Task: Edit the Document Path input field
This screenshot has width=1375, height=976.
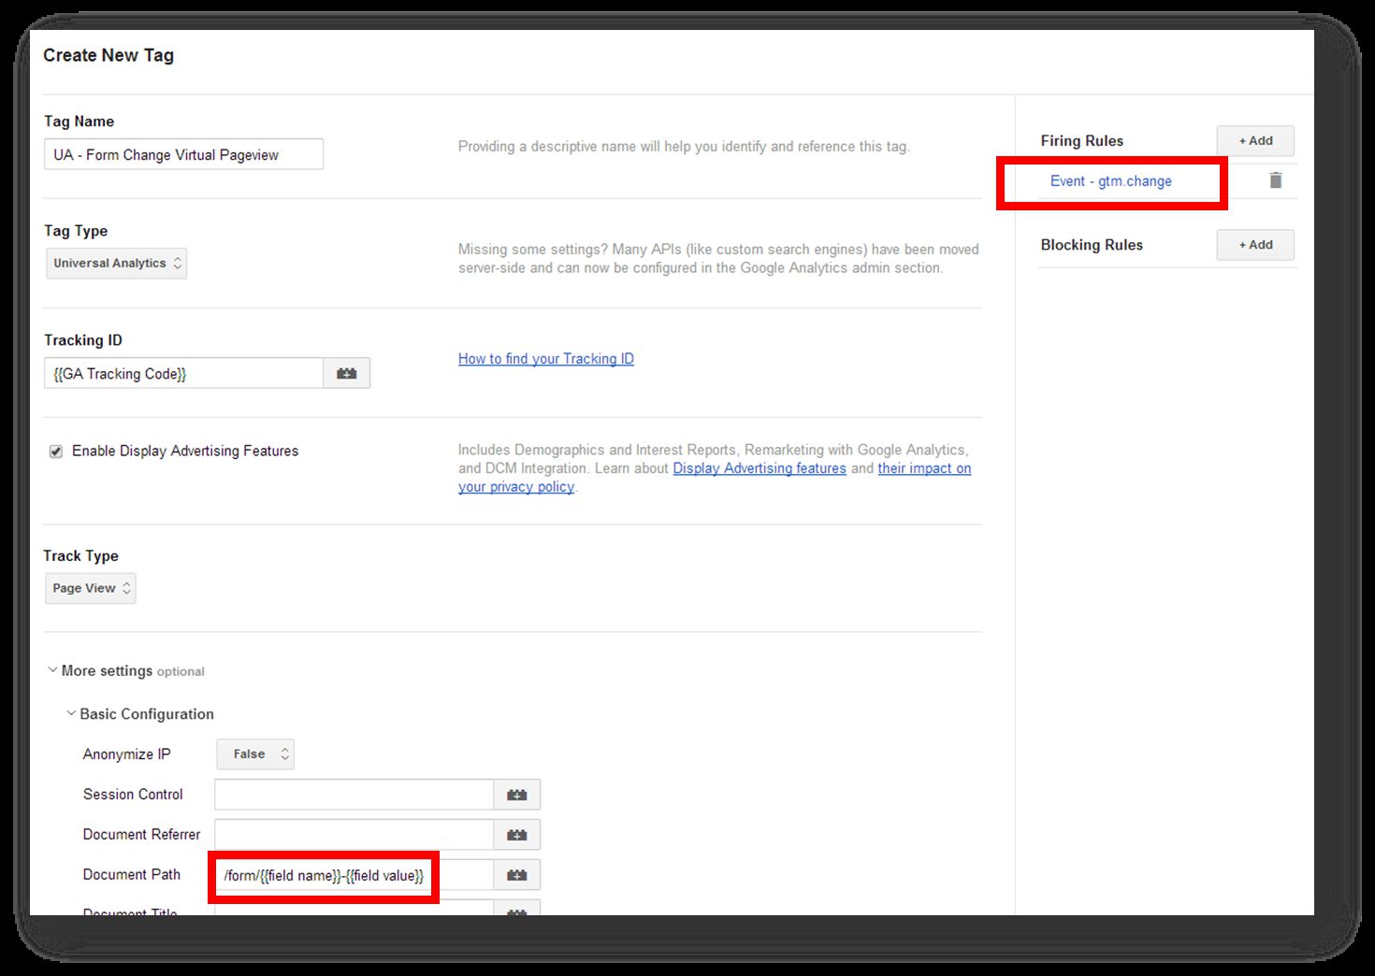Action: (x=355, y=875)
